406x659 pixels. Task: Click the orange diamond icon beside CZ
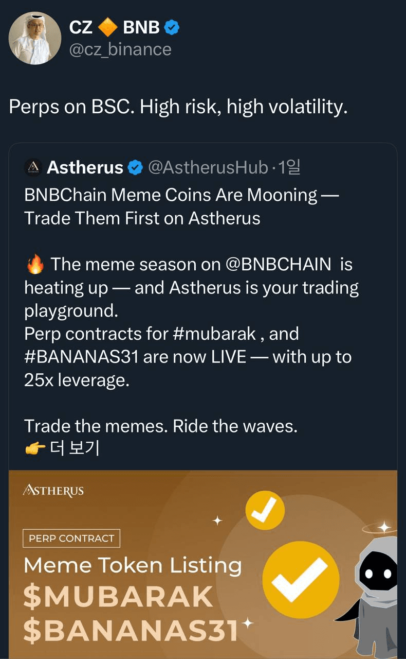point(108,27)
